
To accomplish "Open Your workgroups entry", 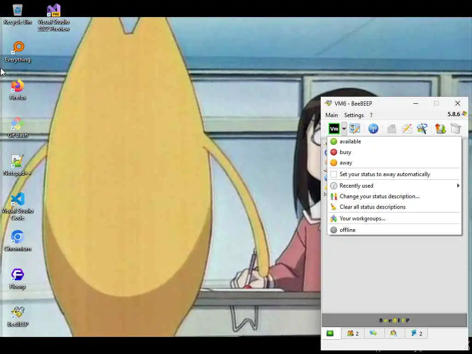I will [x=395, y=218].
